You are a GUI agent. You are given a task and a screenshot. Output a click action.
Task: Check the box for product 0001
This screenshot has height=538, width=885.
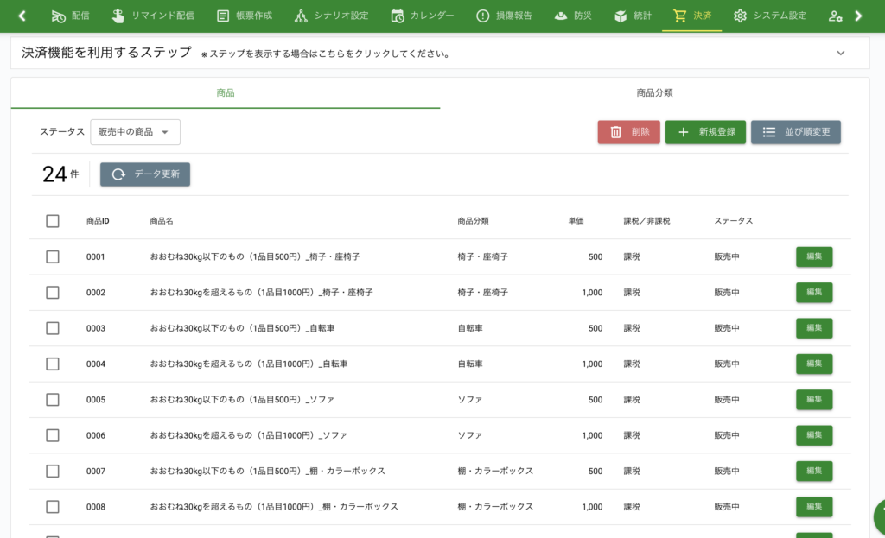point(53,256)
